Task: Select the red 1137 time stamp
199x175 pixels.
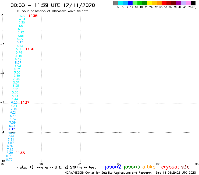Action: tap(25, 102)
